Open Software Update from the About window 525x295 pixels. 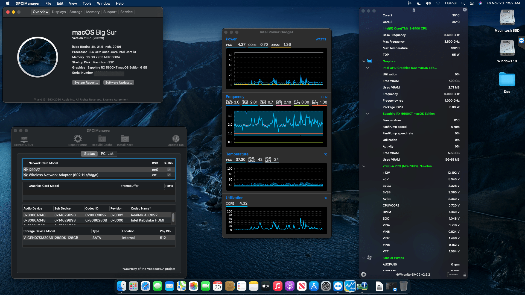tap(118, 82)
